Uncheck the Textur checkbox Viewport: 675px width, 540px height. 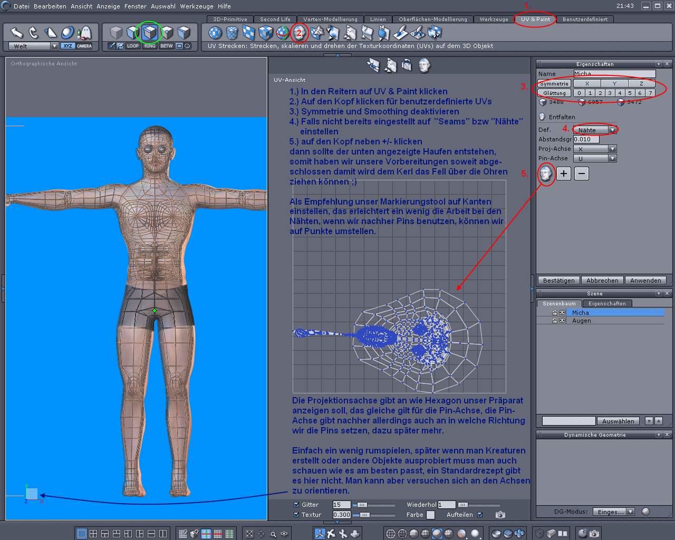pyautogui.click(x=296, y=515)
